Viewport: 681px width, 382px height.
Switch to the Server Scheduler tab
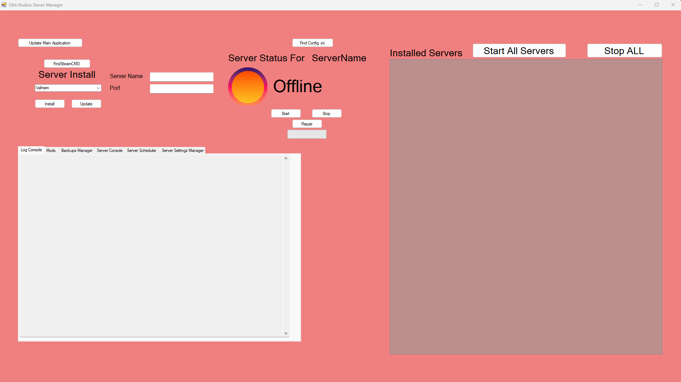point(141,150)
